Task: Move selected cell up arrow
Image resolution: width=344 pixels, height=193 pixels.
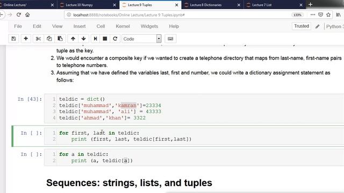Action: pyautogui.click(x=73, y=39)
